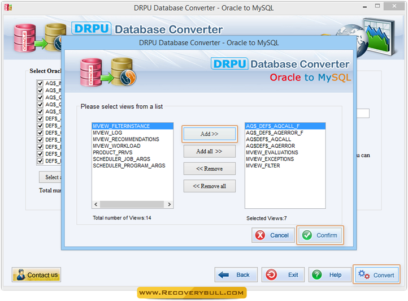The image size is (408, 301).
Task: Click the DRPU logo in dialog header
Action: tap(229, 64)
